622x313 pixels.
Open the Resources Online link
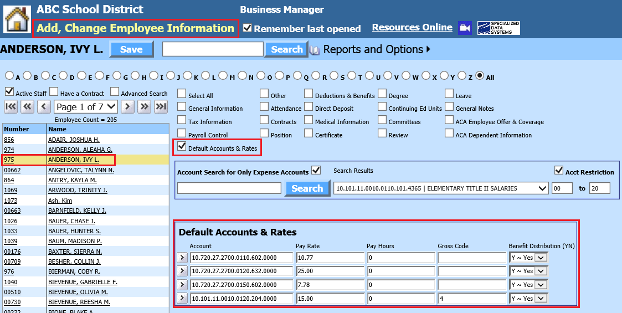pyautogui.click(x=412, y=28)
